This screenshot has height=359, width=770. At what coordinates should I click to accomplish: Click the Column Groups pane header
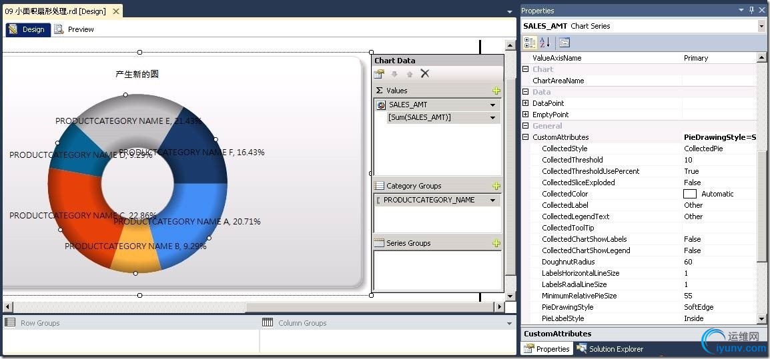point(388,323)
